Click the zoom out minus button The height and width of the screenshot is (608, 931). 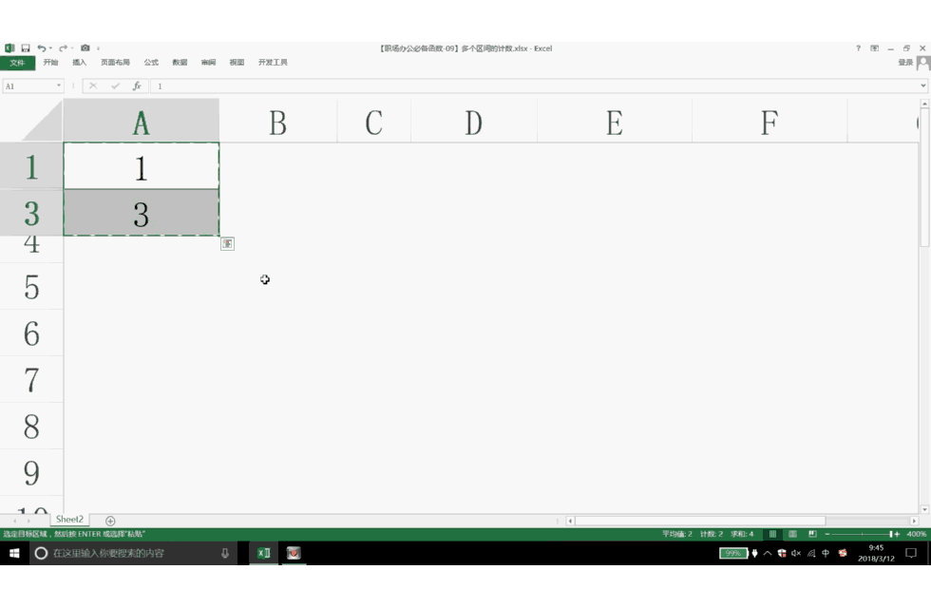coord(827,534)
